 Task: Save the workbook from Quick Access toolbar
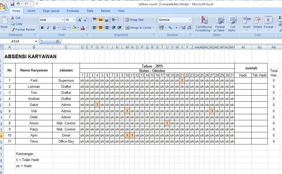[12, 4]
